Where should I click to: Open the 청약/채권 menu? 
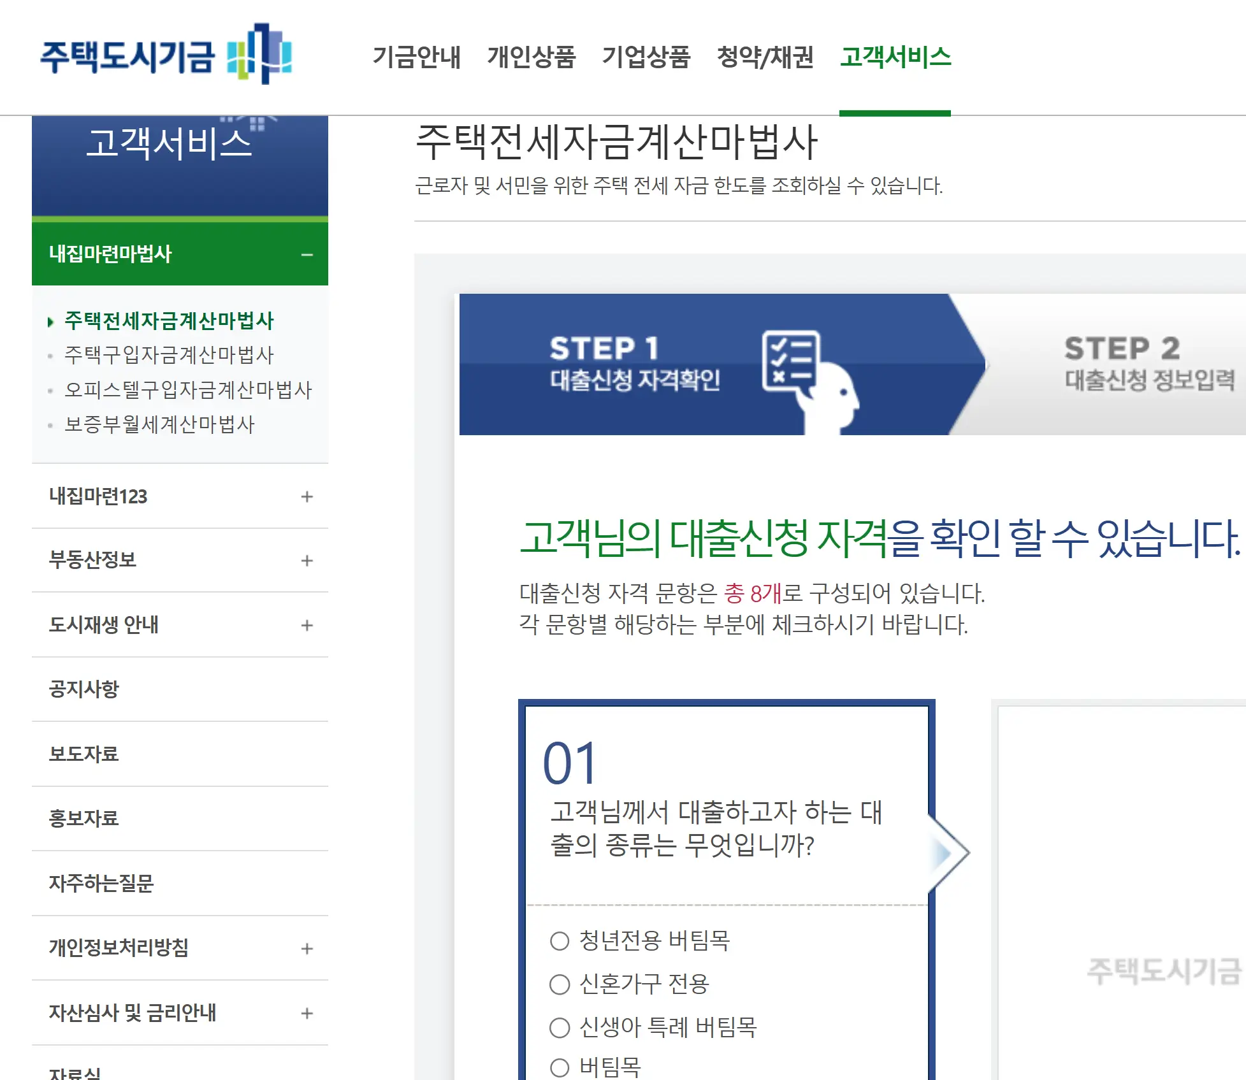765,57
